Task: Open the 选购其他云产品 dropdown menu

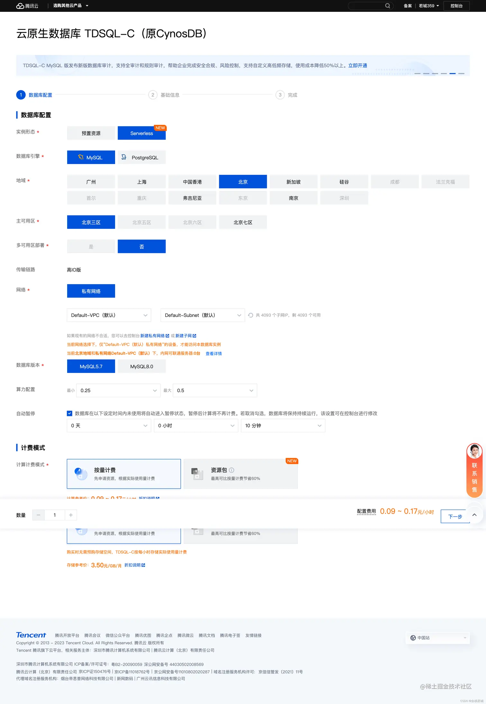Action: (70, 6)
